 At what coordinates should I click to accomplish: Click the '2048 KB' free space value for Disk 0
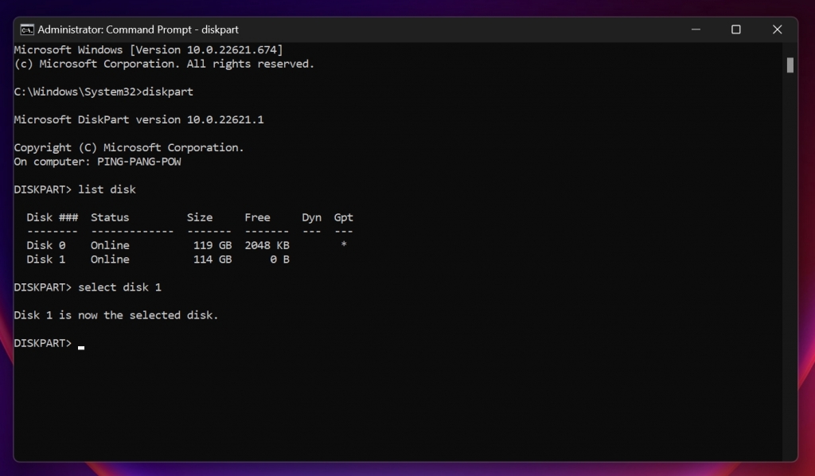[267, 245]
